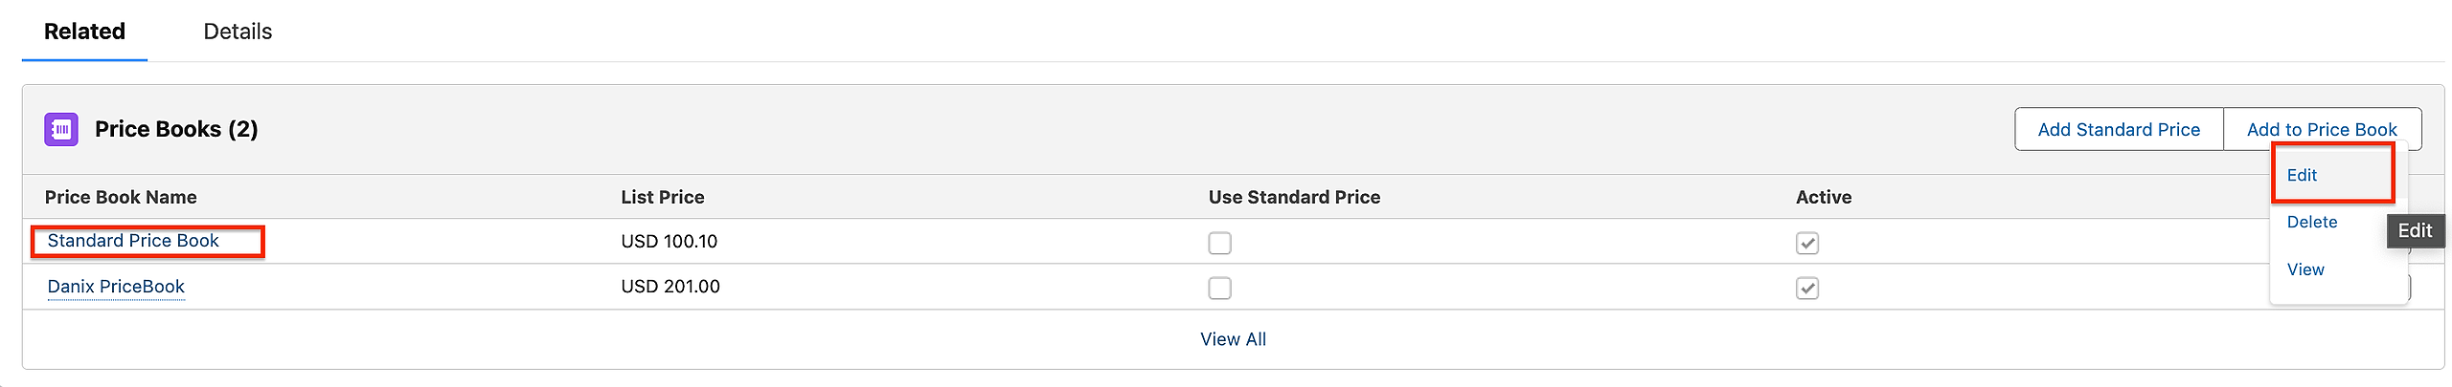Click the purple Price Books icon
Image resolution: width=2452 pixels, height=387 pixels.
(x=61, y=129)
